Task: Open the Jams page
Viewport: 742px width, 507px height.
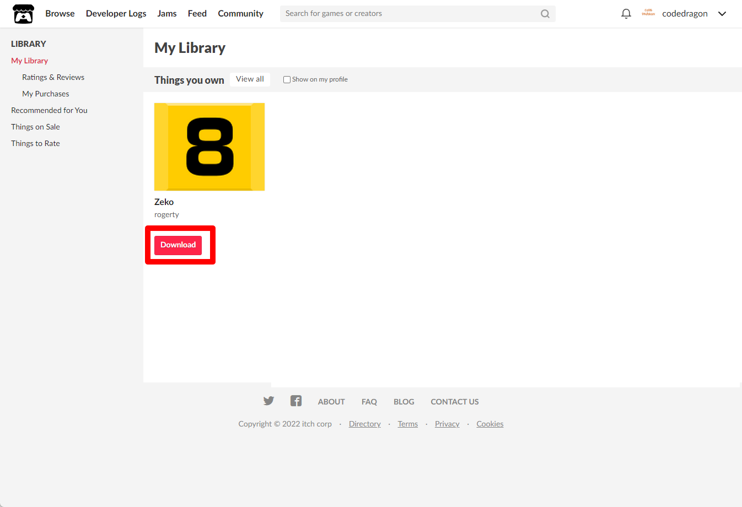Action: (x=167, y=14)
